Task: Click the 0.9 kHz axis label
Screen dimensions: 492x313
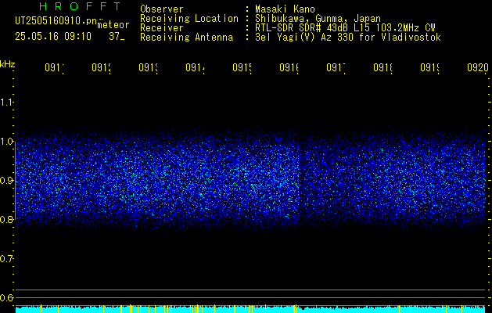Action: click(6, 181)
